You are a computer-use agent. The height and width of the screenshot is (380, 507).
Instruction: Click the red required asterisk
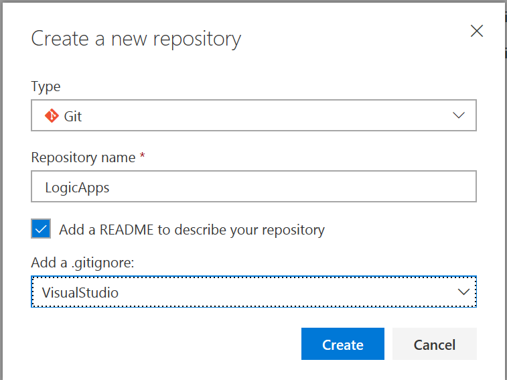point(142,157)
